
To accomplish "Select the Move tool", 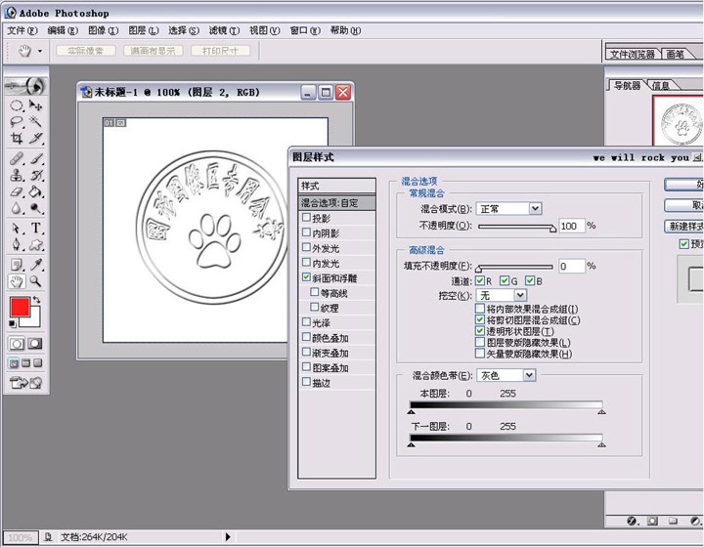I will (x=36, y=105).
